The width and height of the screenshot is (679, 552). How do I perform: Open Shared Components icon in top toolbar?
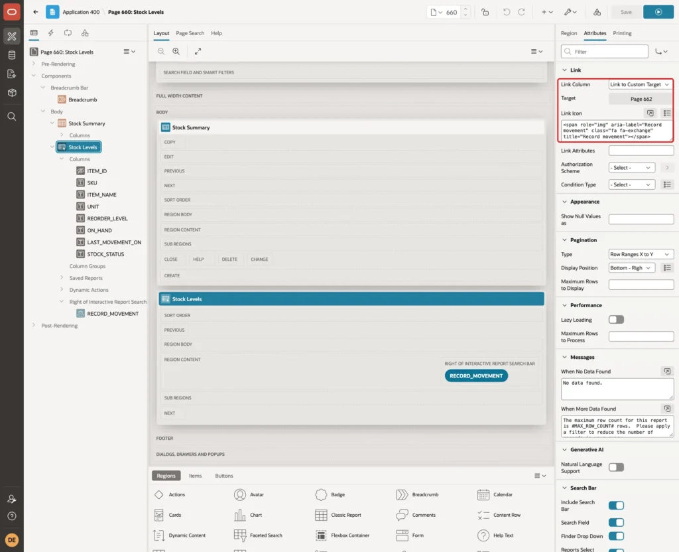pyautogui.click(x=597, y=12)
